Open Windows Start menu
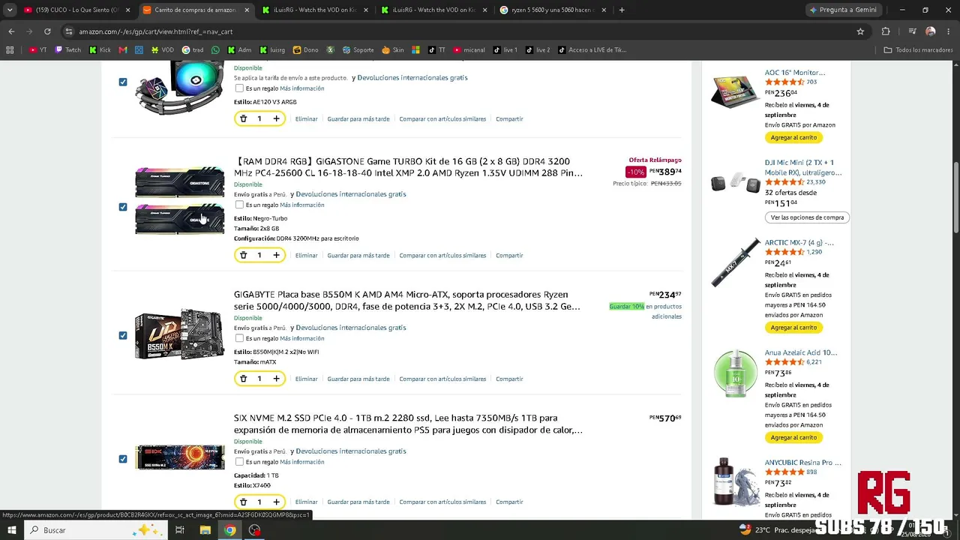 tap(12, 530)
